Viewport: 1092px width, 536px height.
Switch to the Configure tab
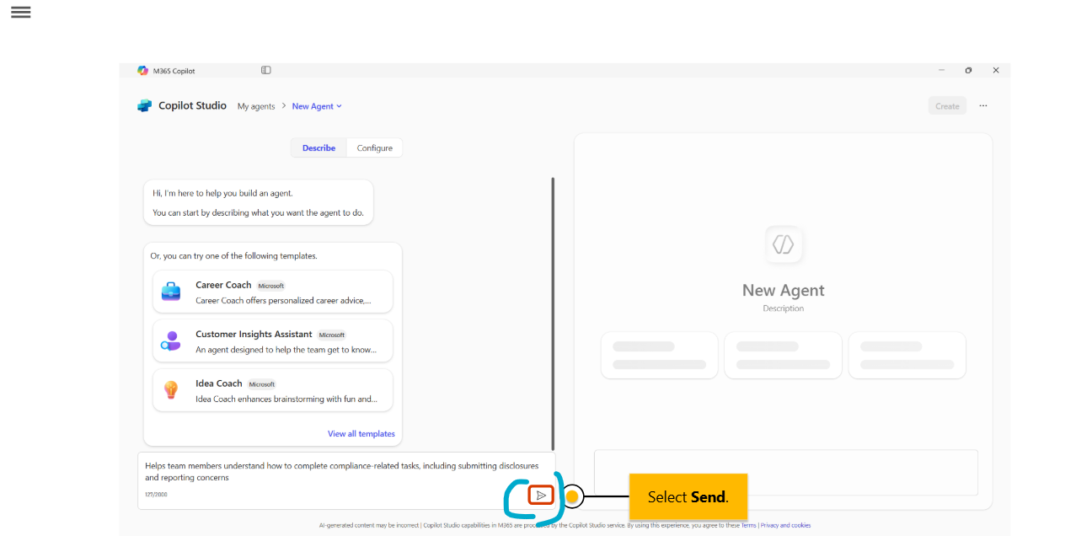click(375, 147)
